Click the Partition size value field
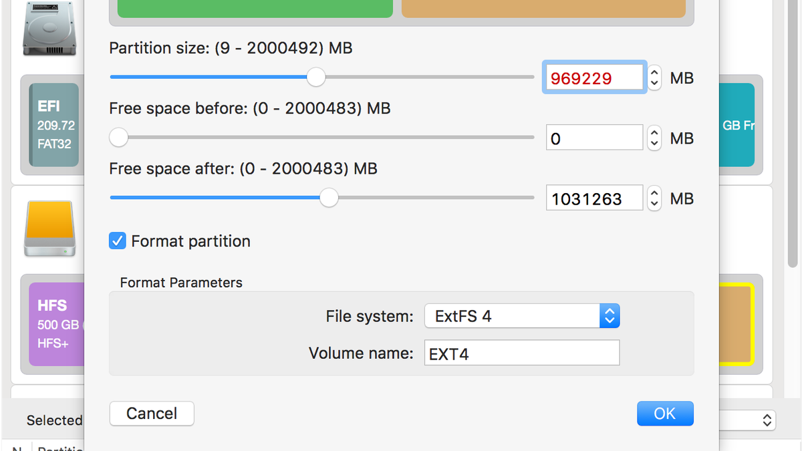This screenshot has width=802, height=451. point(593,78)
